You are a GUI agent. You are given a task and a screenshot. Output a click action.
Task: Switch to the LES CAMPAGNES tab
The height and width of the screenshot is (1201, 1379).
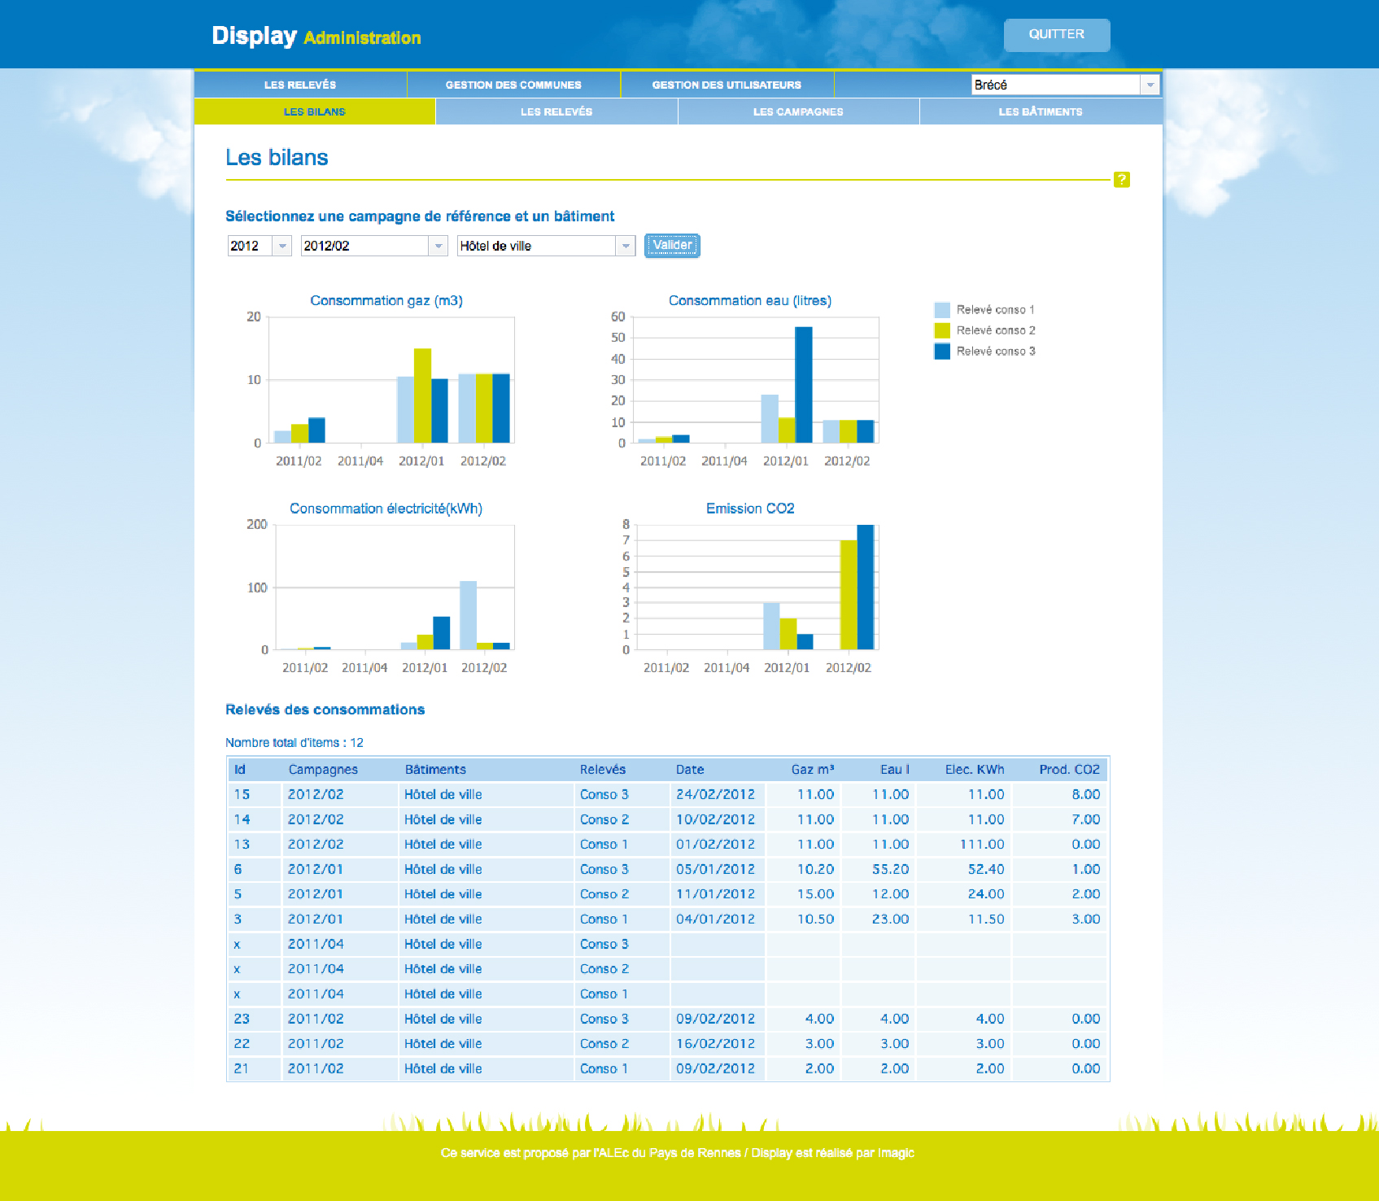[798, 111]
